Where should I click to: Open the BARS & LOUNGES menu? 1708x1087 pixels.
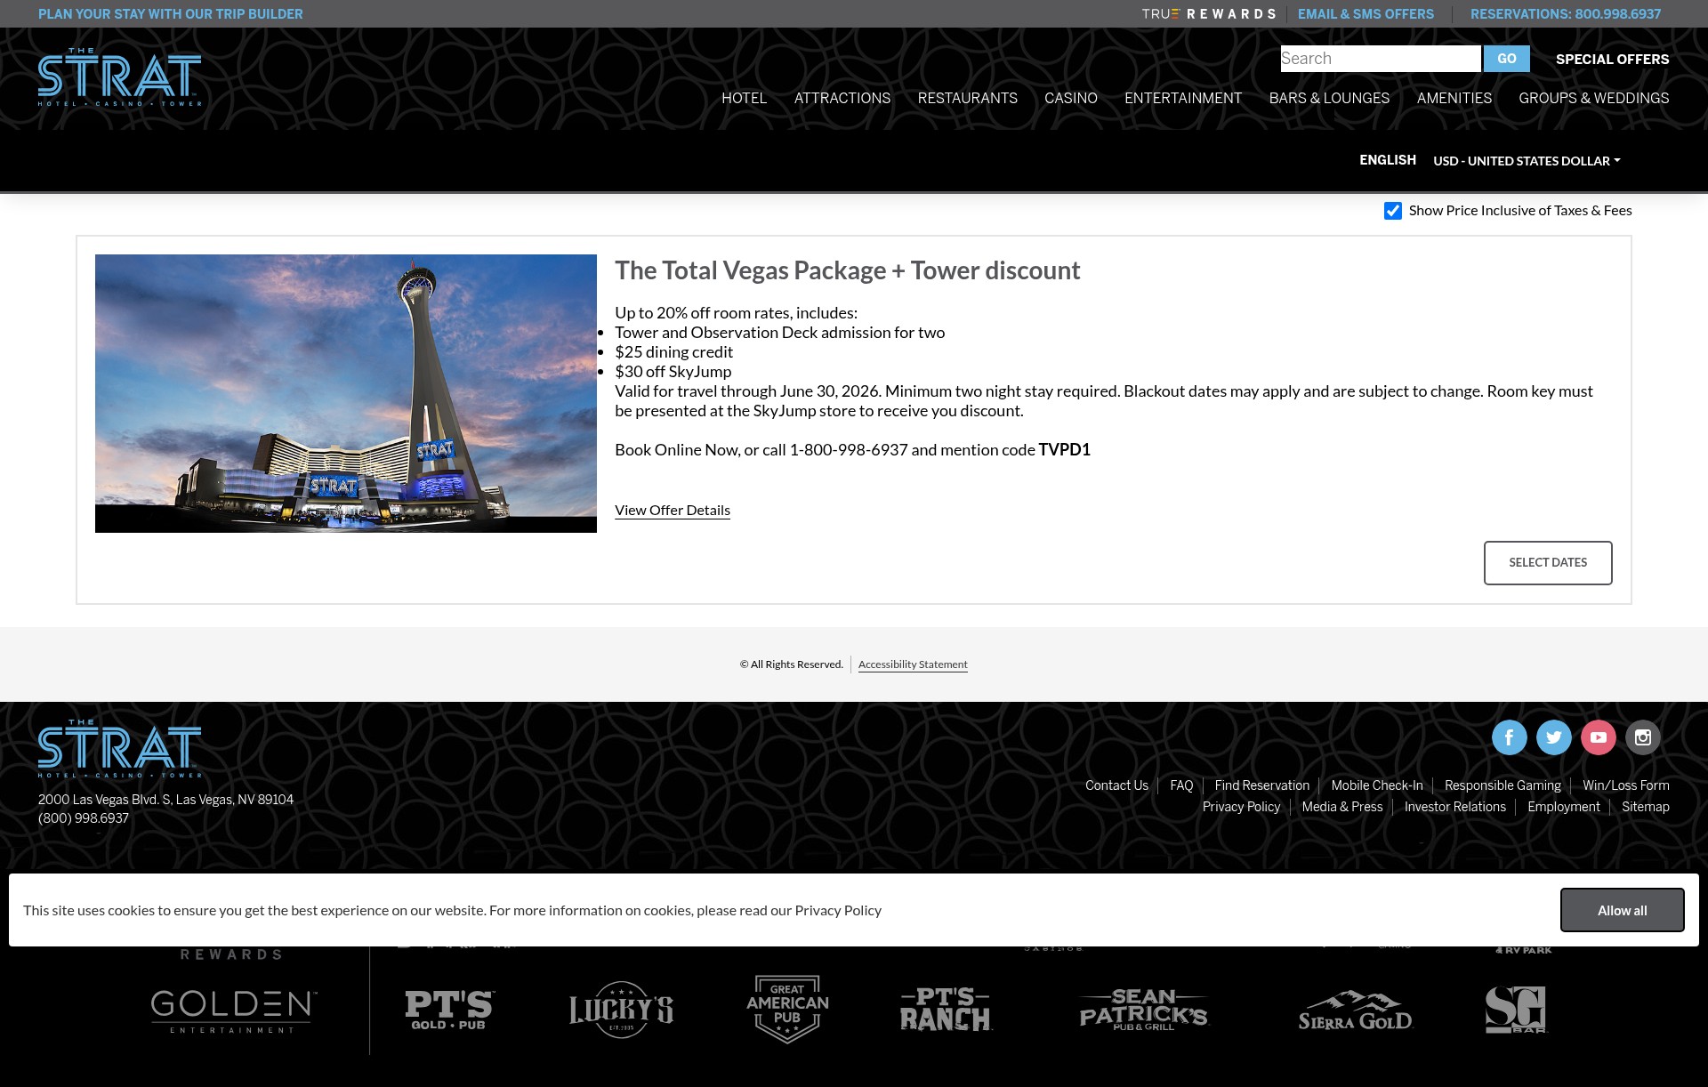tap(1329, 98)
